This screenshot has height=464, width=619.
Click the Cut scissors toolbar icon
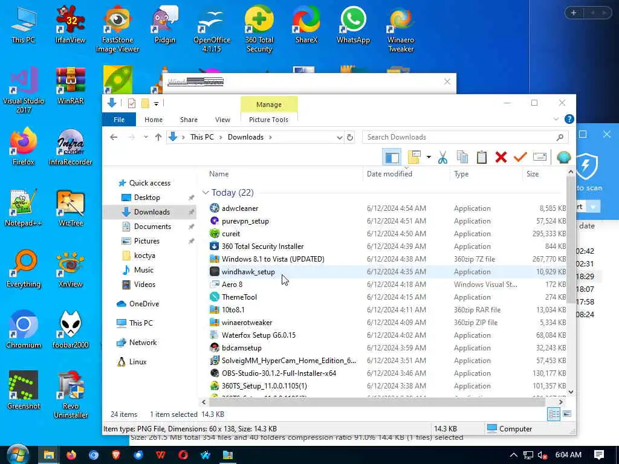click(x=442, y=157)
